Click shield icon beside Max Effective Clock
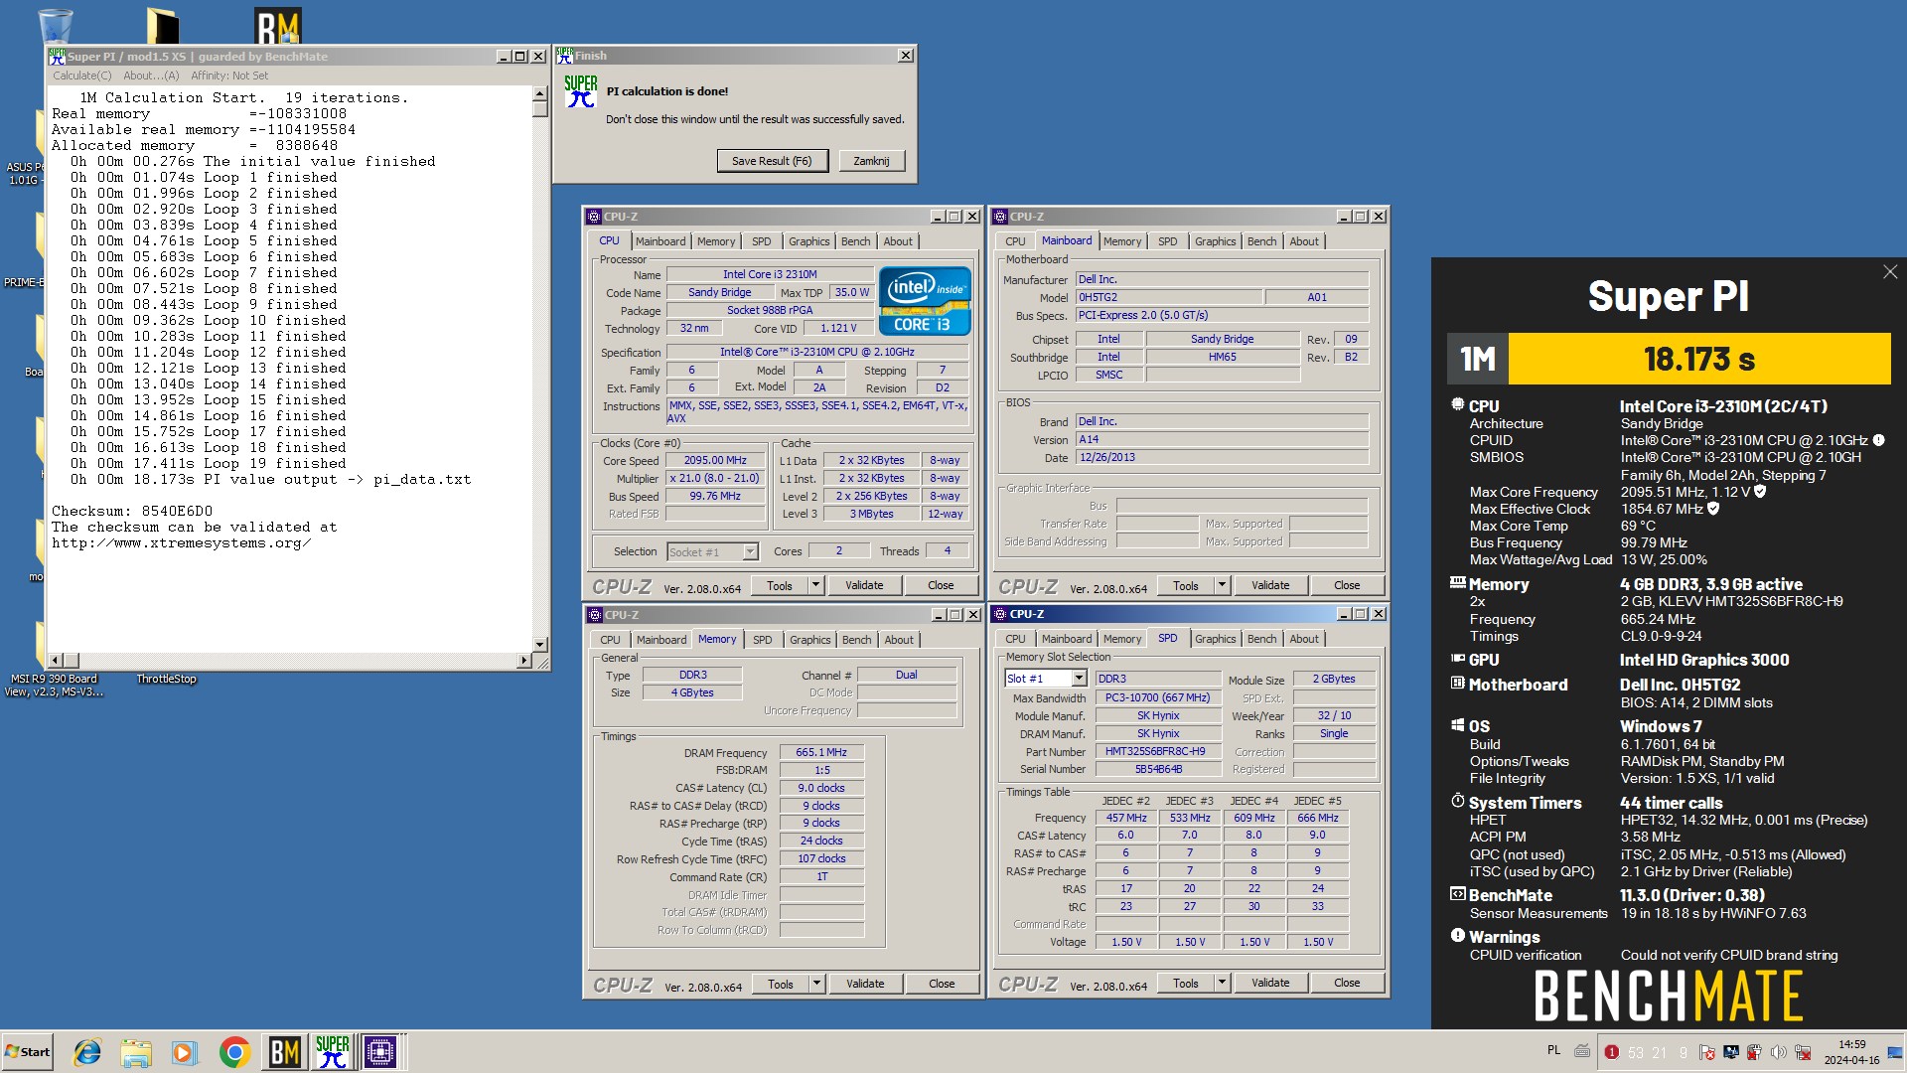Image resolution: width=1907 pixels, height=1073 pixels. (1712, 508)
